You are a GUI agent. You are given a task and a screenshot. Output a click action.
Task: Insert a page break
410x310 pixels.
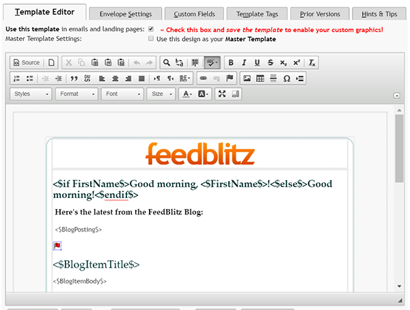(300, 79)
